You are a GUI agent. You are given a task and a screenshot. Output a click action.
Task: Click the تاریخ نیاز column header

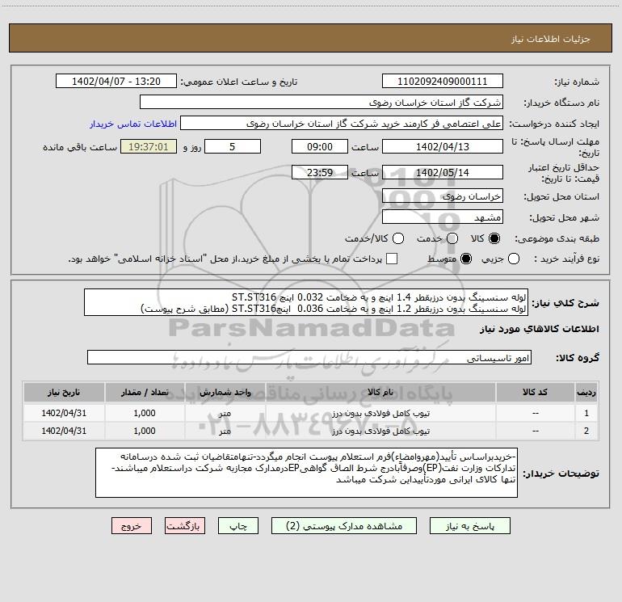tap(64, 392)
